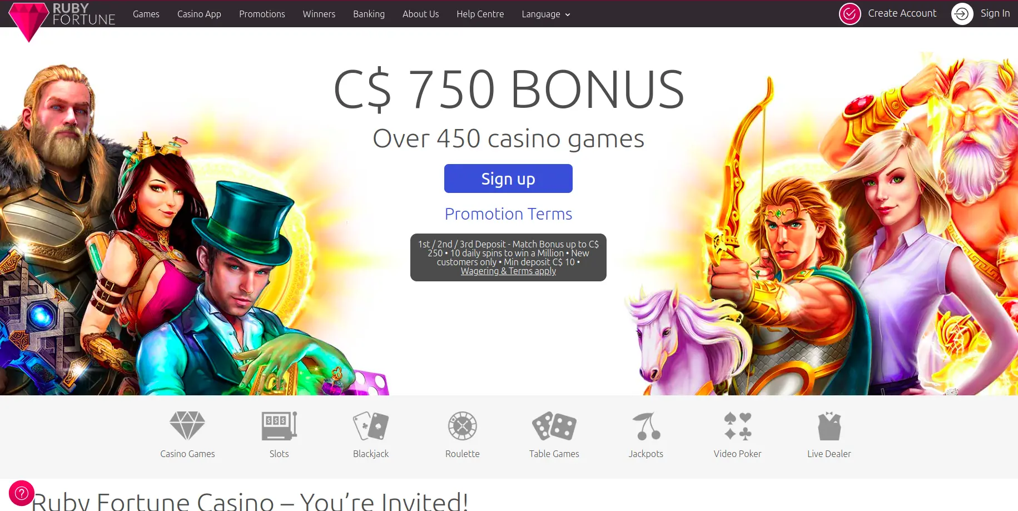Open the Games menu item
This screenshot has width=1018, height=511.
pyautogui.click(x=146, y=14)
